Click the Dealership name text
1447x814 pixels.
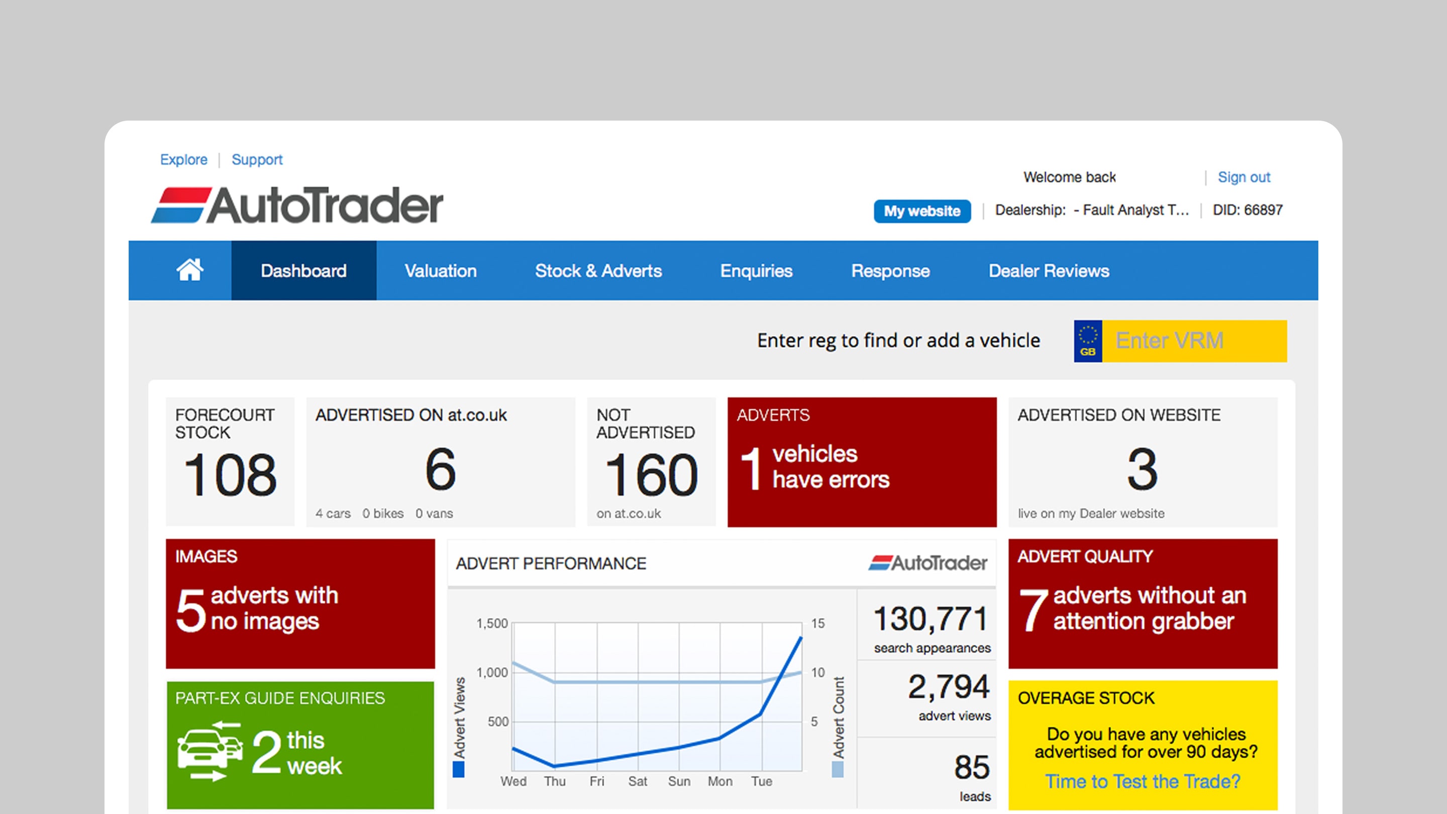click(1092, 210)
